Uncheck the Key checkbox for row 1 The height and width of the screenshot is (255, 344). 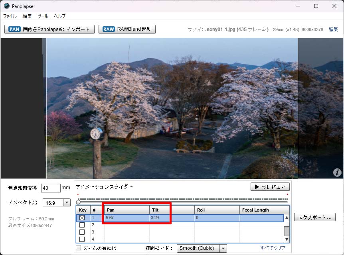click(x=82, y=218)
